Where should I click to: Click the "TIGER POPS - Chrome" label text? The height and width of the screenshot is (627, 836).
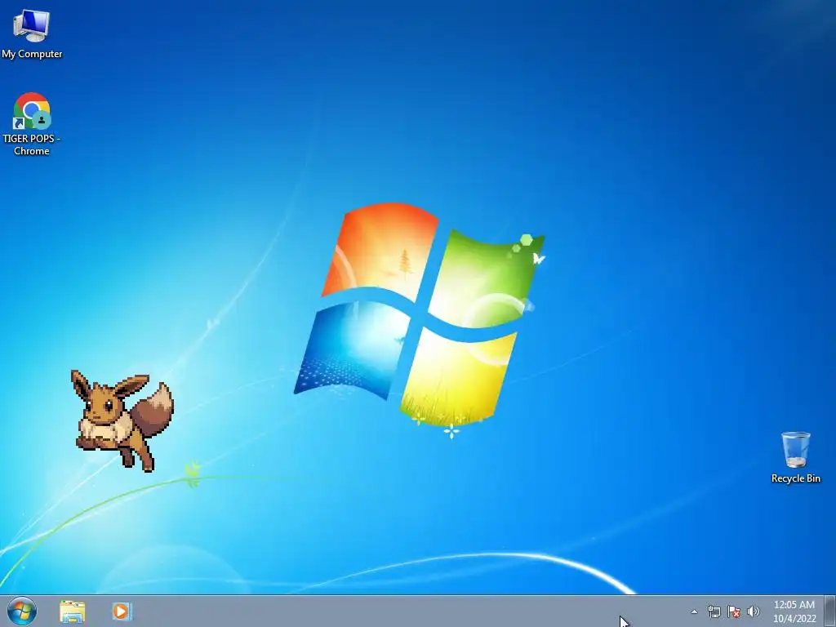(32, 145)
